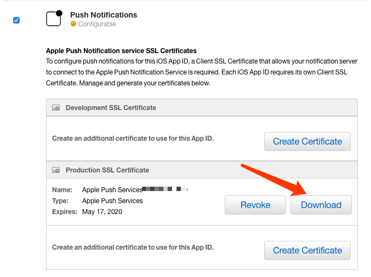The height and width of the screenshot is (277, 371).
Task: Select the Push Notifications heading text
Action: click(x=104, y=15)
